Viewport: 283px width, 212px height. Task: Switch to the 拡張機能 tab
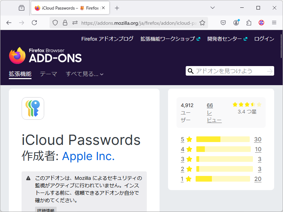tap(20, 74)
